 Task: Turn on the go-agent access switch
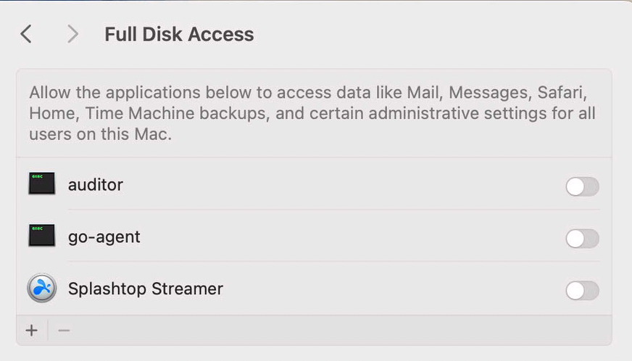pos(583,238)
